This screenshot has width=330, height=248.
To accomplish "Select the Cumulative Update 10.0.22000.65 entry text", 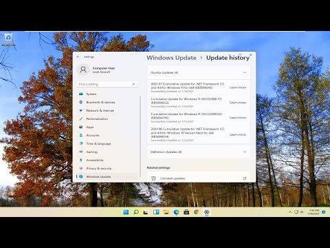I will (186, 116).
